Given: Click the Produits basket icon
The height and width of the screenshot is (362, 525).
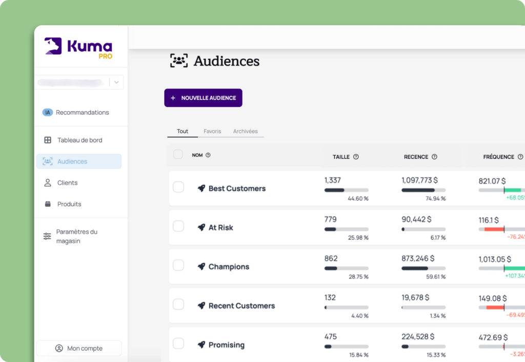Looking at the screenshot, I should [47, 204].
